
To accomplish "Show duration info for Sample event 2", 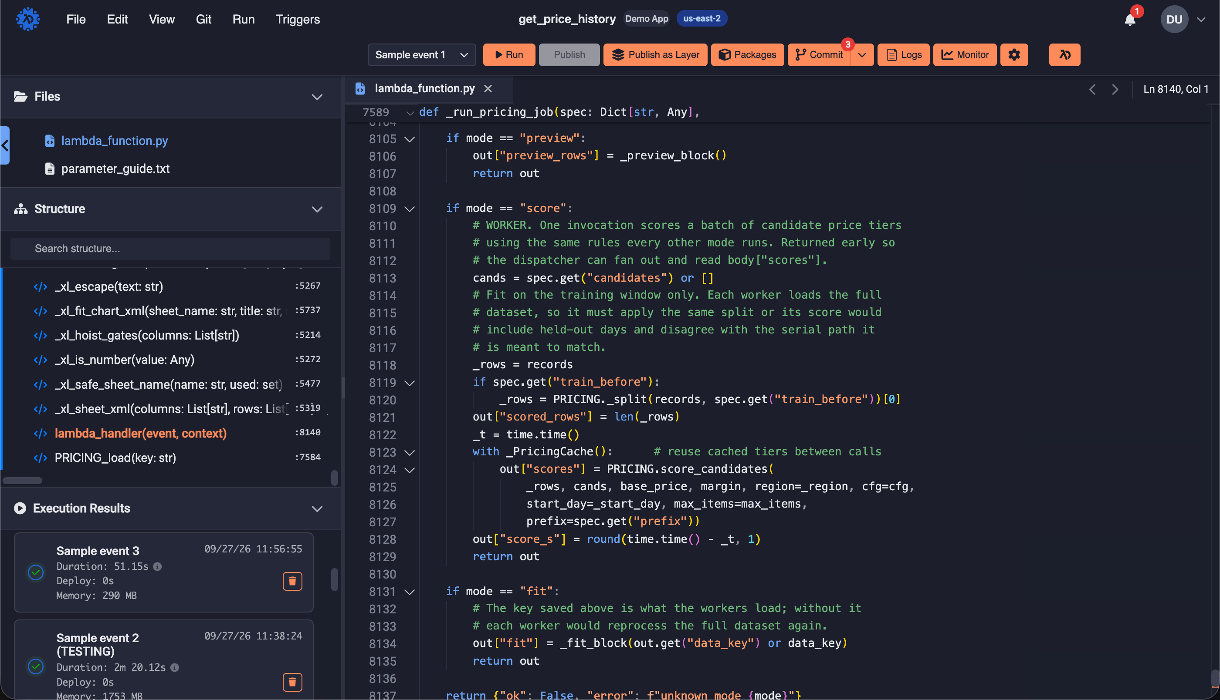I will pos(175,667).
